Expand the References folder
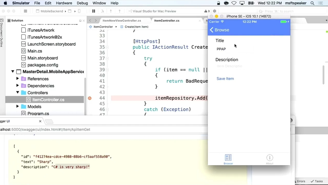The width and height of the screenshot is (328, 185). [18, 79]
